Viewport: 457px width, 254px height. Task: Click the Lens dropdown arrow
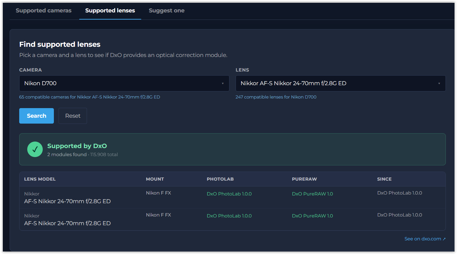tap(439, 83)
